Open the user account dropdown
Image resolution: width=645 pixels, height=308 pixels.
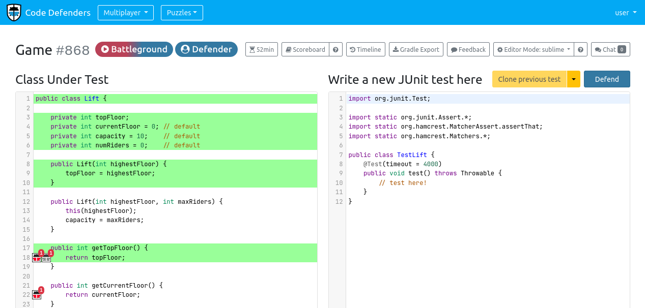tap(626, 13)
